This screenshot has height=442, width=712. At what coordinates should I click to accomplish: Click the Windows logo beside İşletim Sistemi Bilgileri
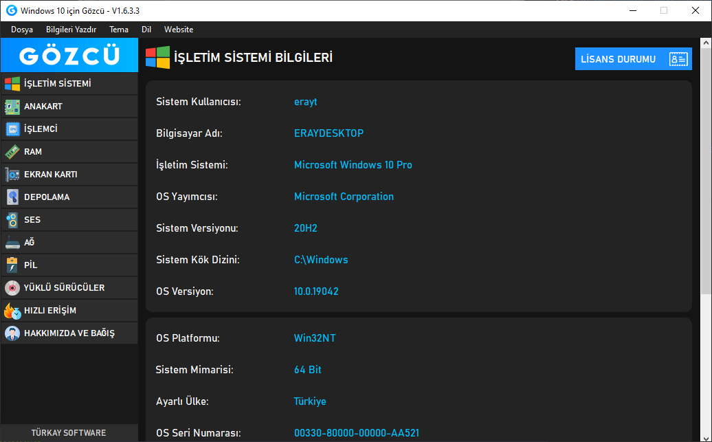[157, 57]
